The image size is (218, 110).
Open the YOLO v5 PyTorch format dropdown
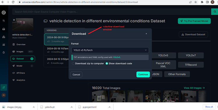(x=110, y=50)
